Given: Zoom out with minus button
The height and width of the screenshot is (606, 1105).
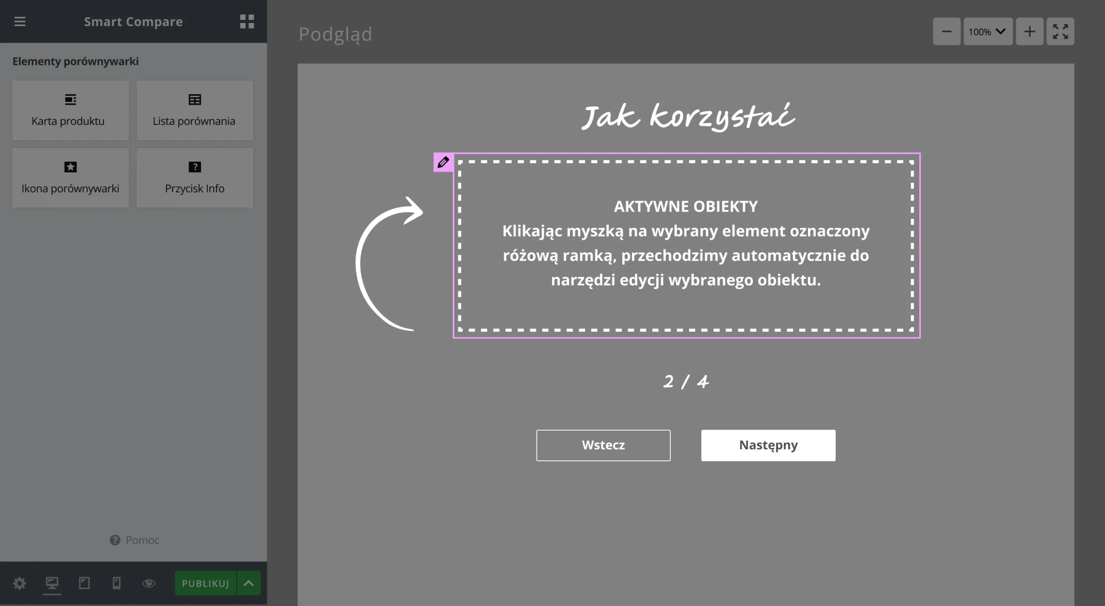Looking at the screenshot, I should pyautogui.click(x=947, y=31).
